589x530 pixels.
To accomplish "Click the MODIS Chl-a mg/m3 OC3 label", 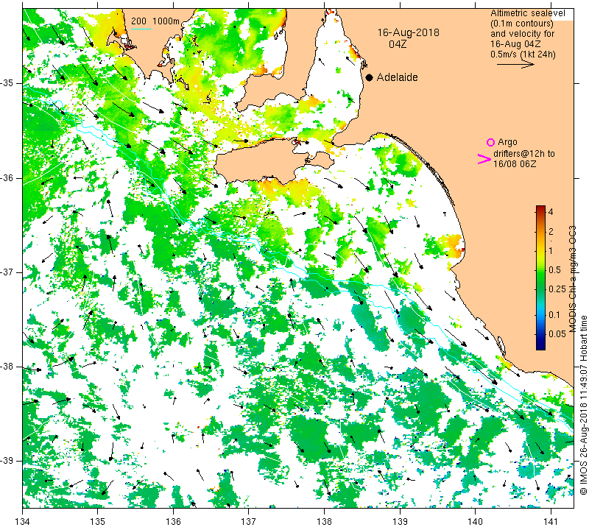I will point(572,279).
